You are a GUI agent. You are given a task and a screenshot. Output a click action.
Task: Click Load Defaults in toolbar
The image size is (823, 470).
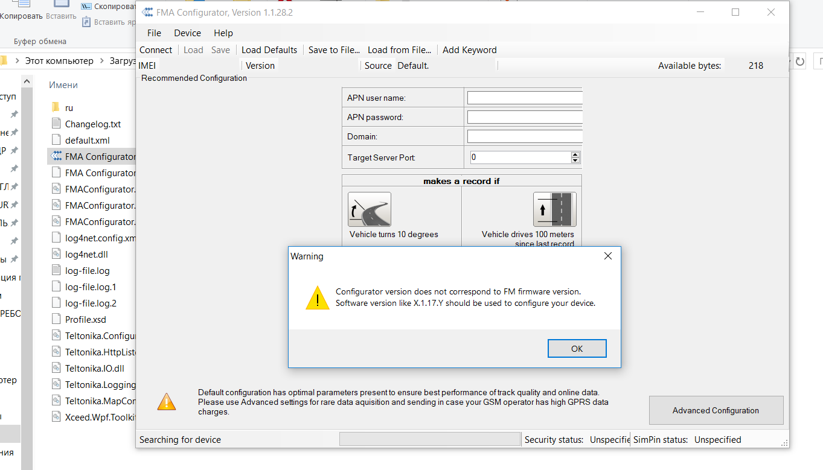coord(269,50)
